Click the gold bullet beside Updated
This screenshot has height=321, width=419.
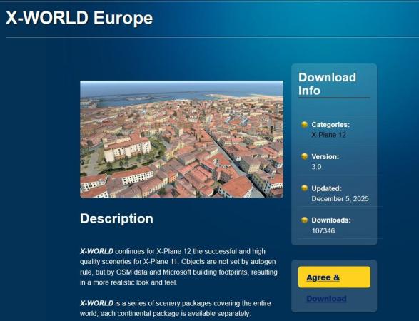(304, 188)
